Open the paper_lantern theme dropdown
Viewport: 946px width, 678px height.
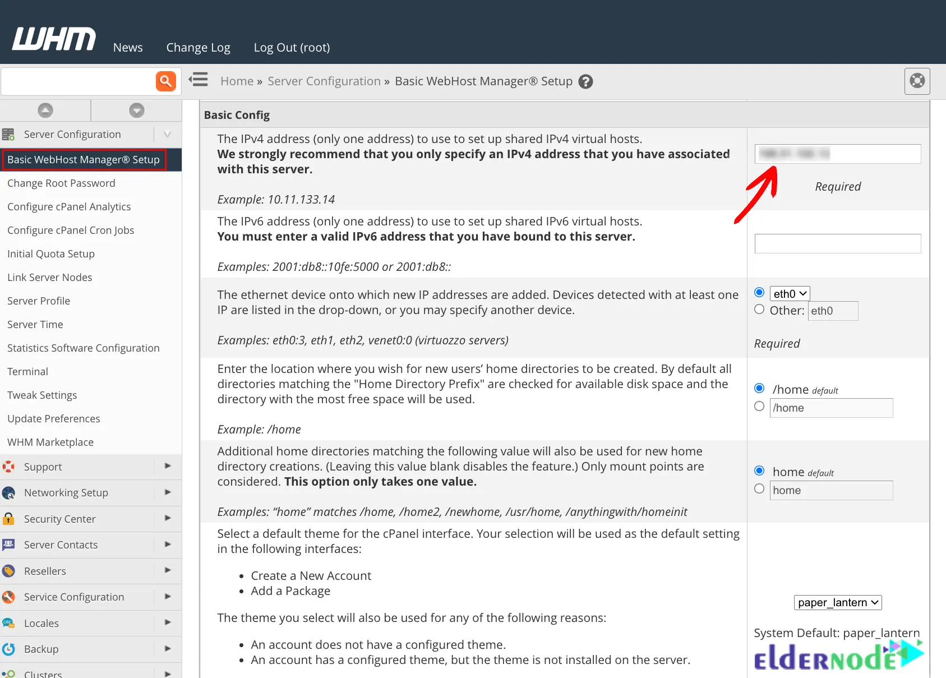(838, 602)
